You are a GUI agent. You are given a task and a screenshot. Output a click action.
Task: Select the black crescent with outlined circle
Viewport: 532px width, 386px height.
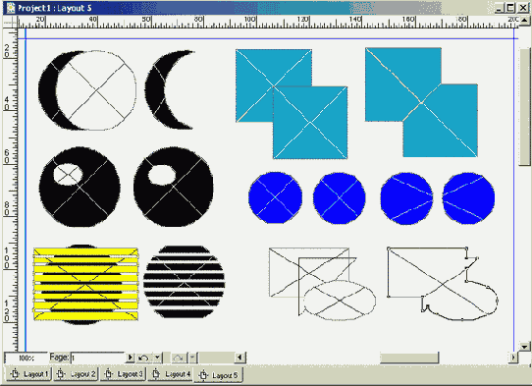pyautogui.click(x=86, y=90)
